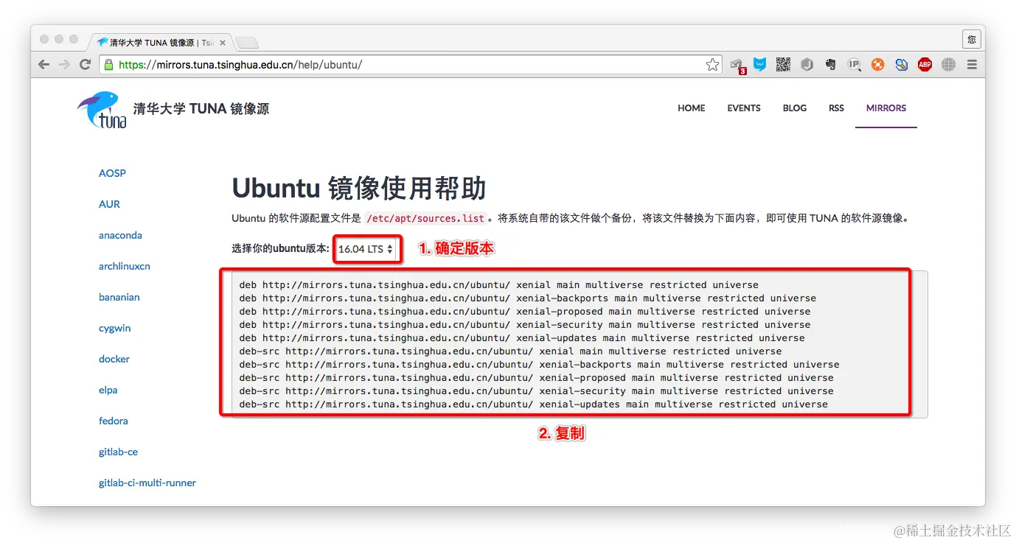Image resolution: width=1016 pixels, height=543 pixels.
Task: Click the Ubuntu 镜像使用帮助 heading
Action: pyautogui.click(x=359, y=189)
